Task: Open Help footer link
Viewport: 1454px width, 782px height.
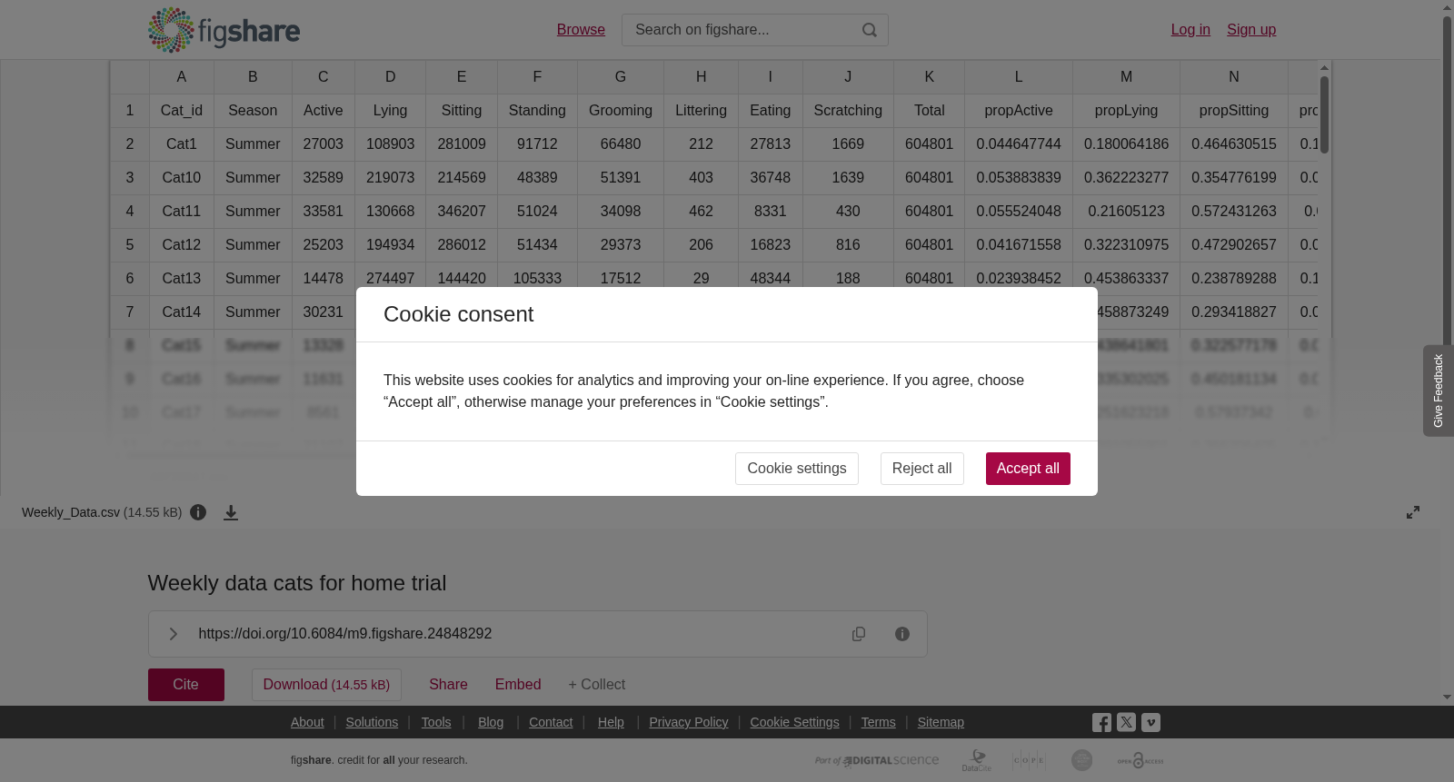Action: click(611, 722)
